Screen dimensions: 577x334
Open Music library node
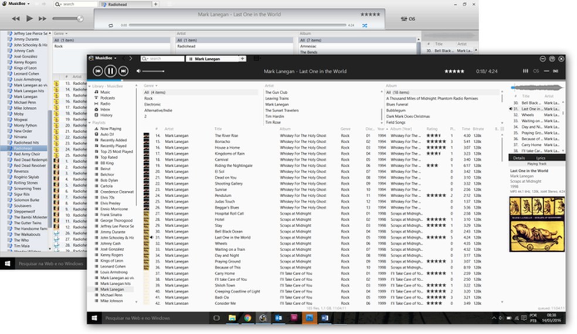tap(105, 92)
